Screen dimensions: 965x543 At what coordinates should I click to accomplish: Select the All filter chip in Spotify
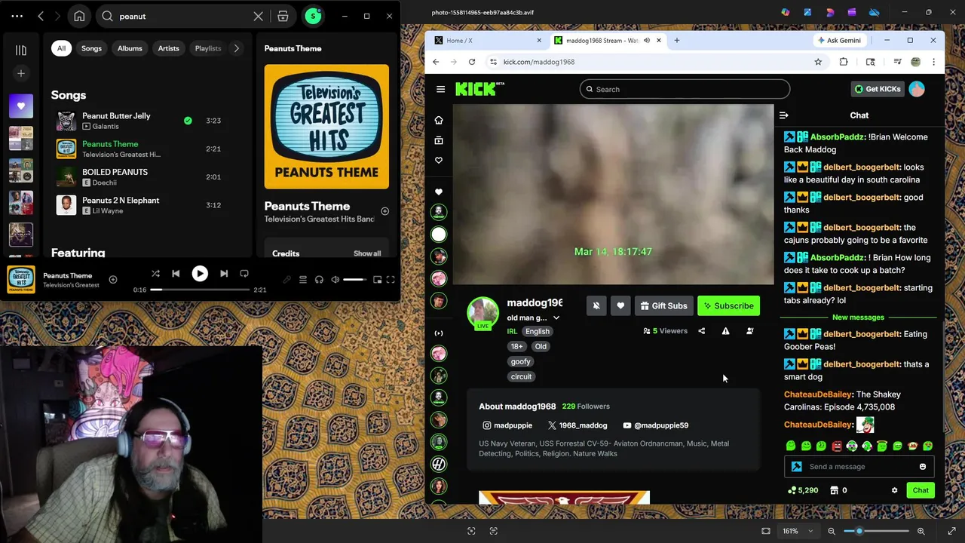coord(61,48)
